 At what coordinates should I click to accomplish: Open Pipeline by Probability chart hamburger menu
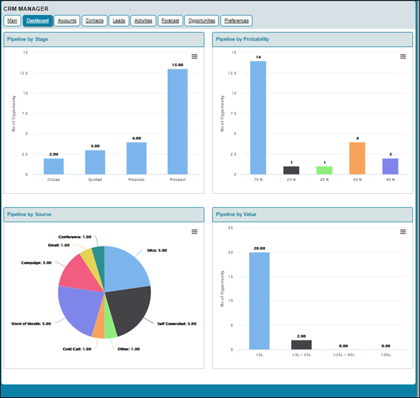[x=402, y=57]
